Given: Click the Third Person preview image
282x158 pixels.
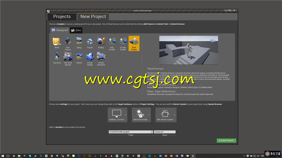Looking at the screenshot, I should [x=189, y=50].
